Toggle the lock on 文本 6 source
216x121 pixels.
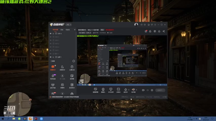(53, 33)
